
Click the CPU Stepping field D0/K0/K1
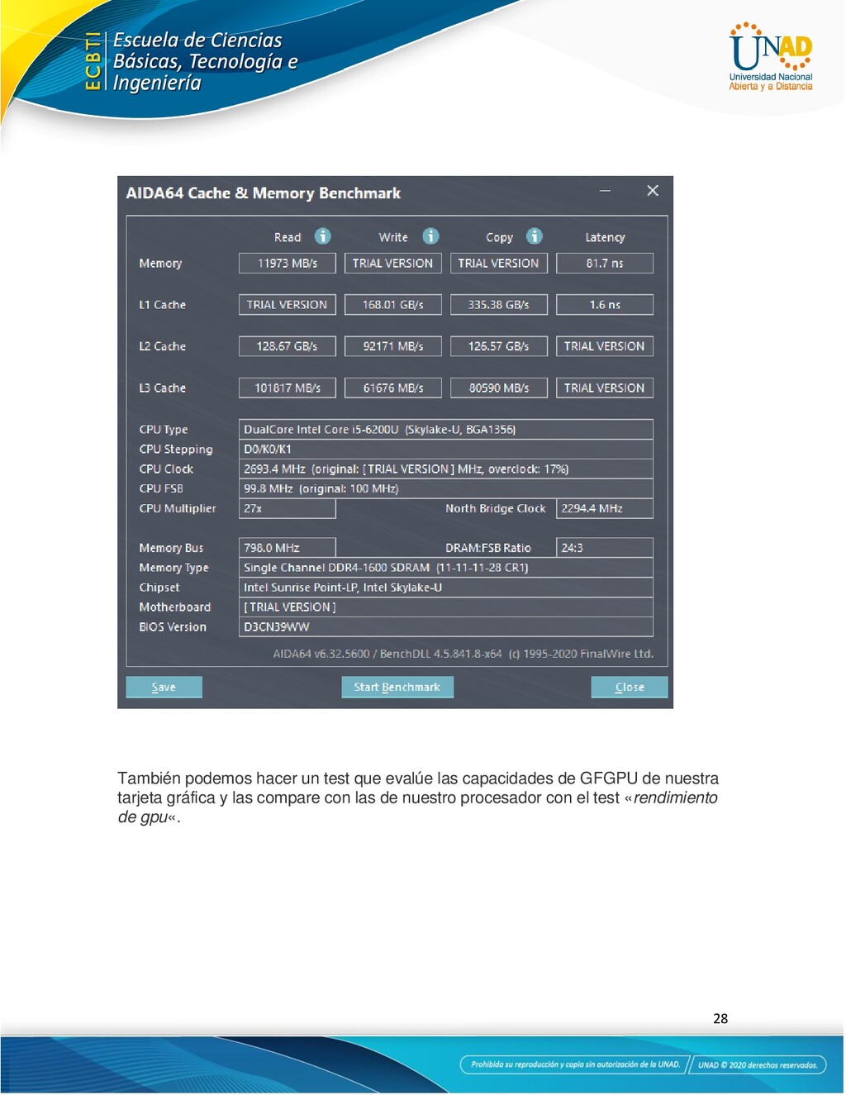445,449
